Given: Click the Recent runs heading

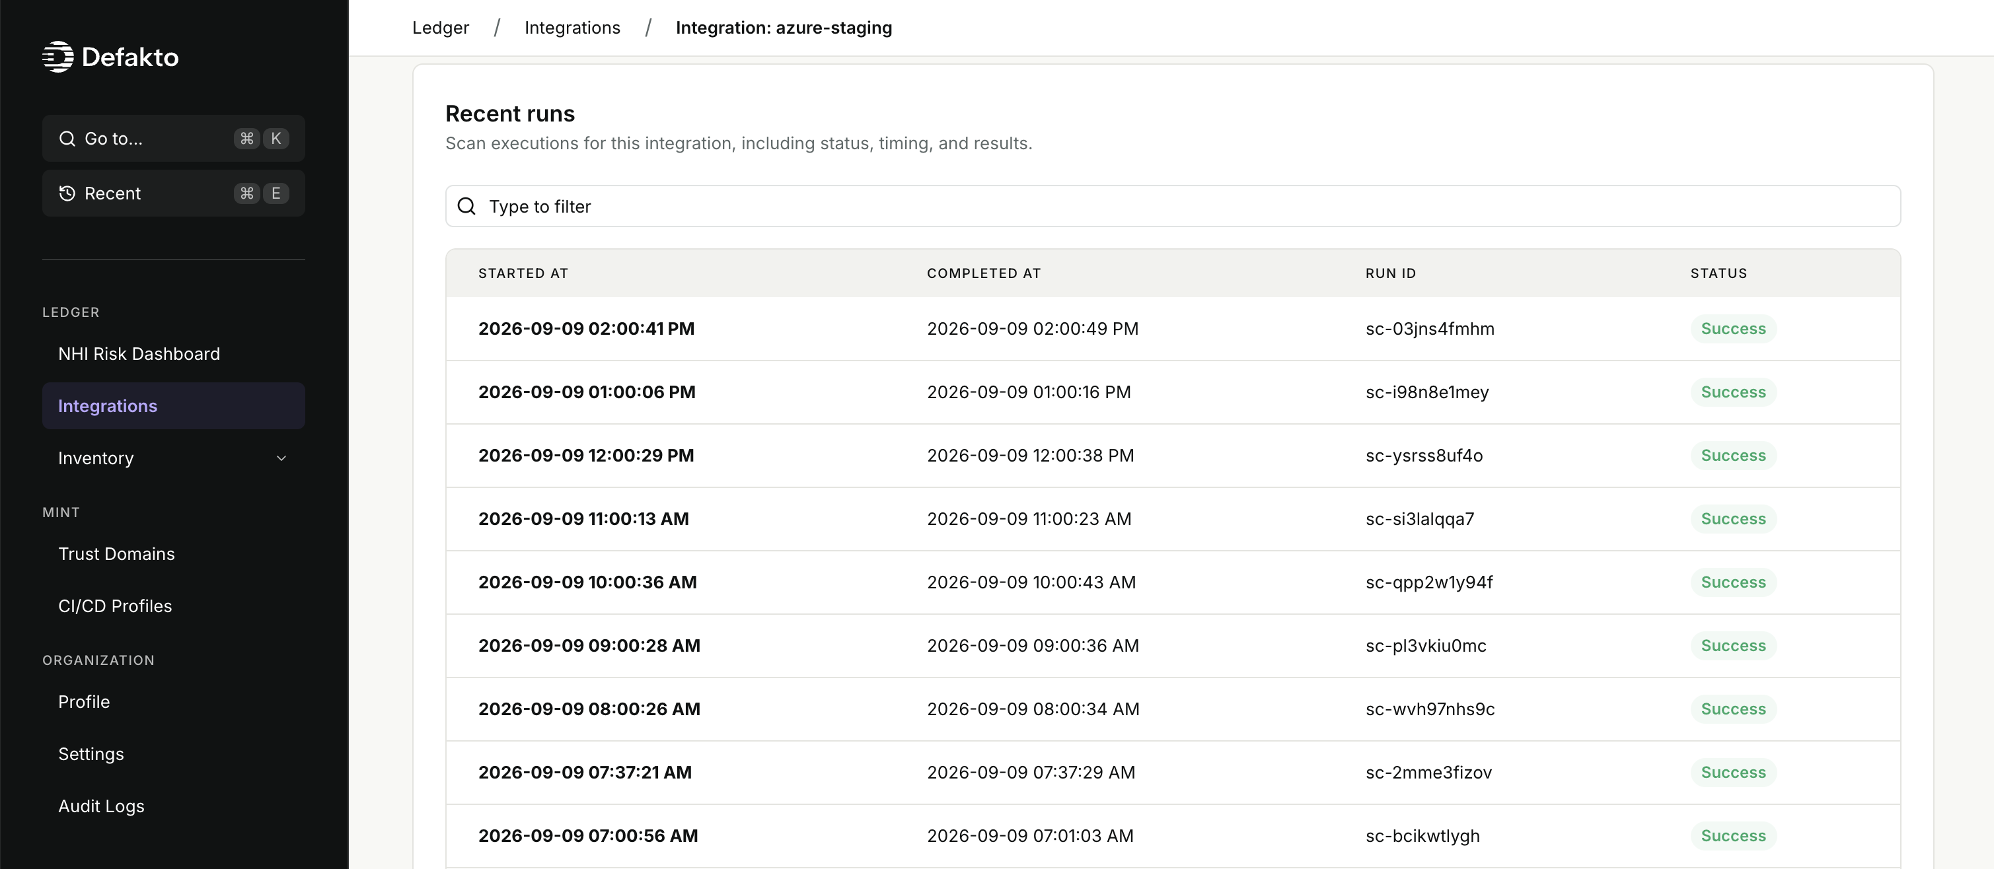Looking at the screenshot, I should point(510,114).
